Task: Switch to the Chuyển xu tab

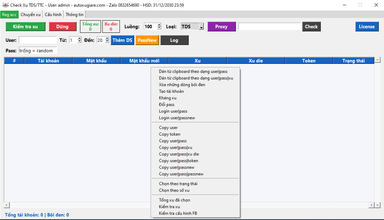Action: pos(30,15)
